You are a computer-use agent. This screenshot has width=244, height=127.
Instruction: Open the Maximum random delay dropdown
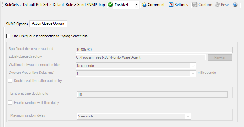[x=188, y=116]
